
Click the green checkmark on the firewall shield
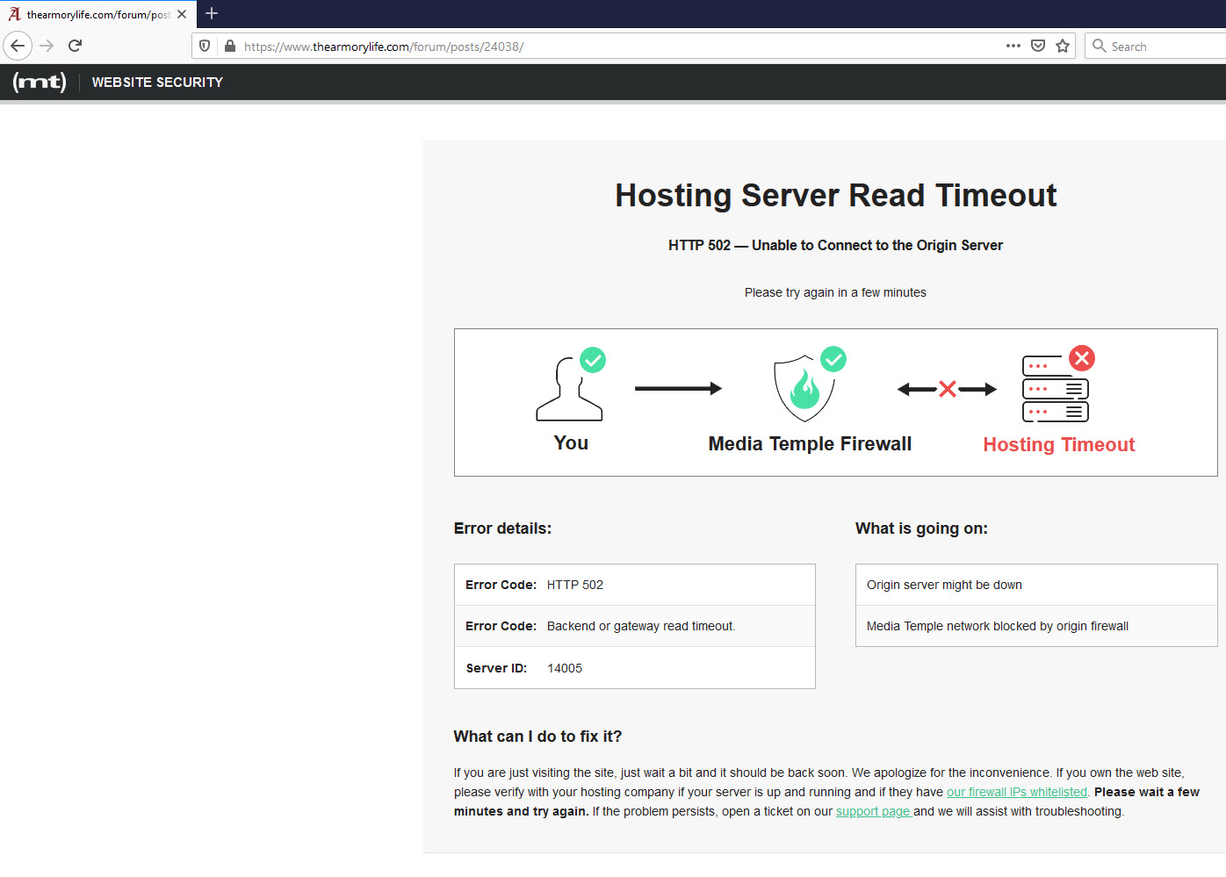[x=833, y=359]
